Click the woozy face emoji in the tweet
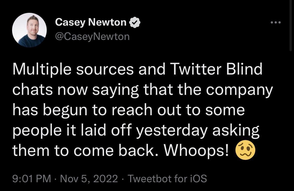Screen dimensions: 294x191 [246, 150]
